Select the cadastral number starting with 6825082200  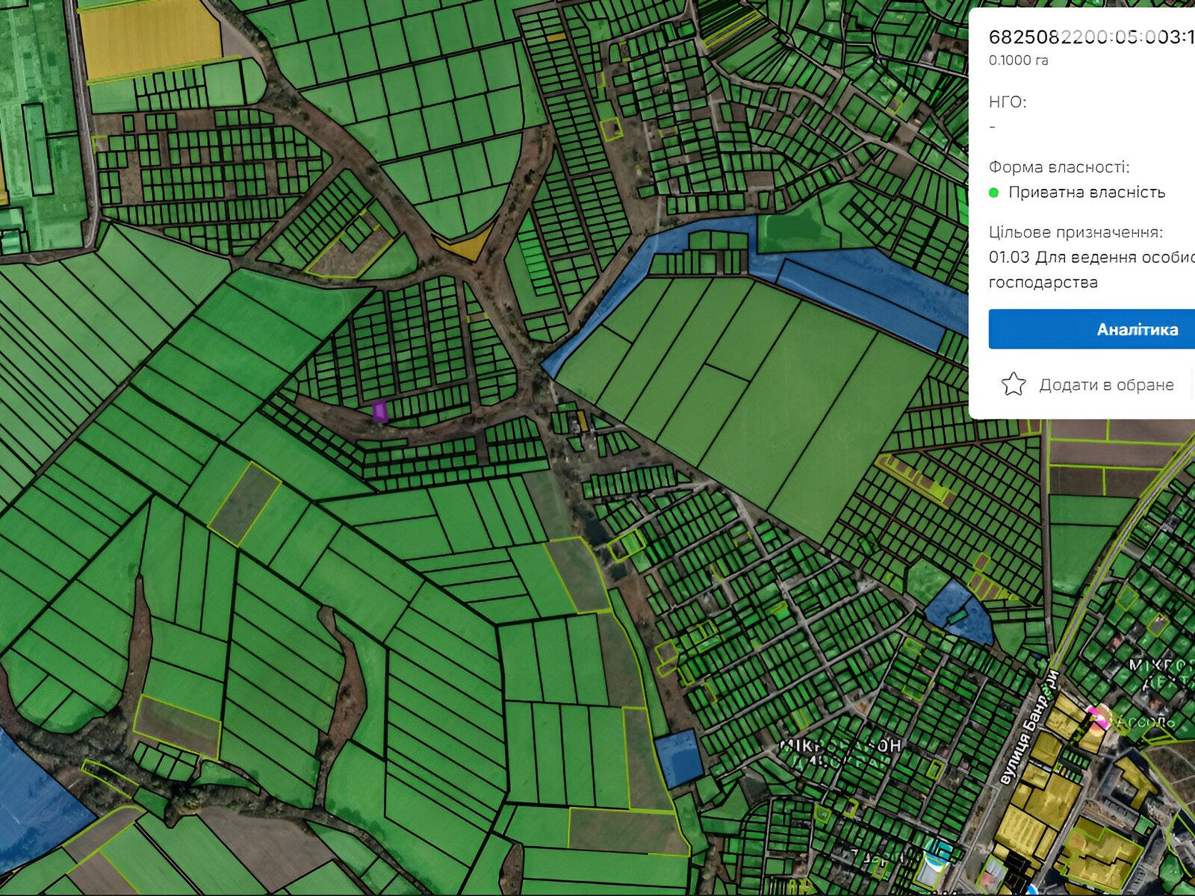point(1090,37)
